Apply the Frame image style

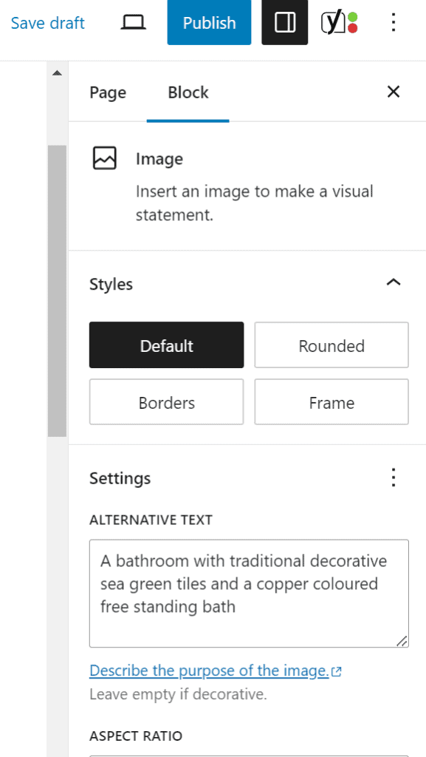[x=331, y=402]
